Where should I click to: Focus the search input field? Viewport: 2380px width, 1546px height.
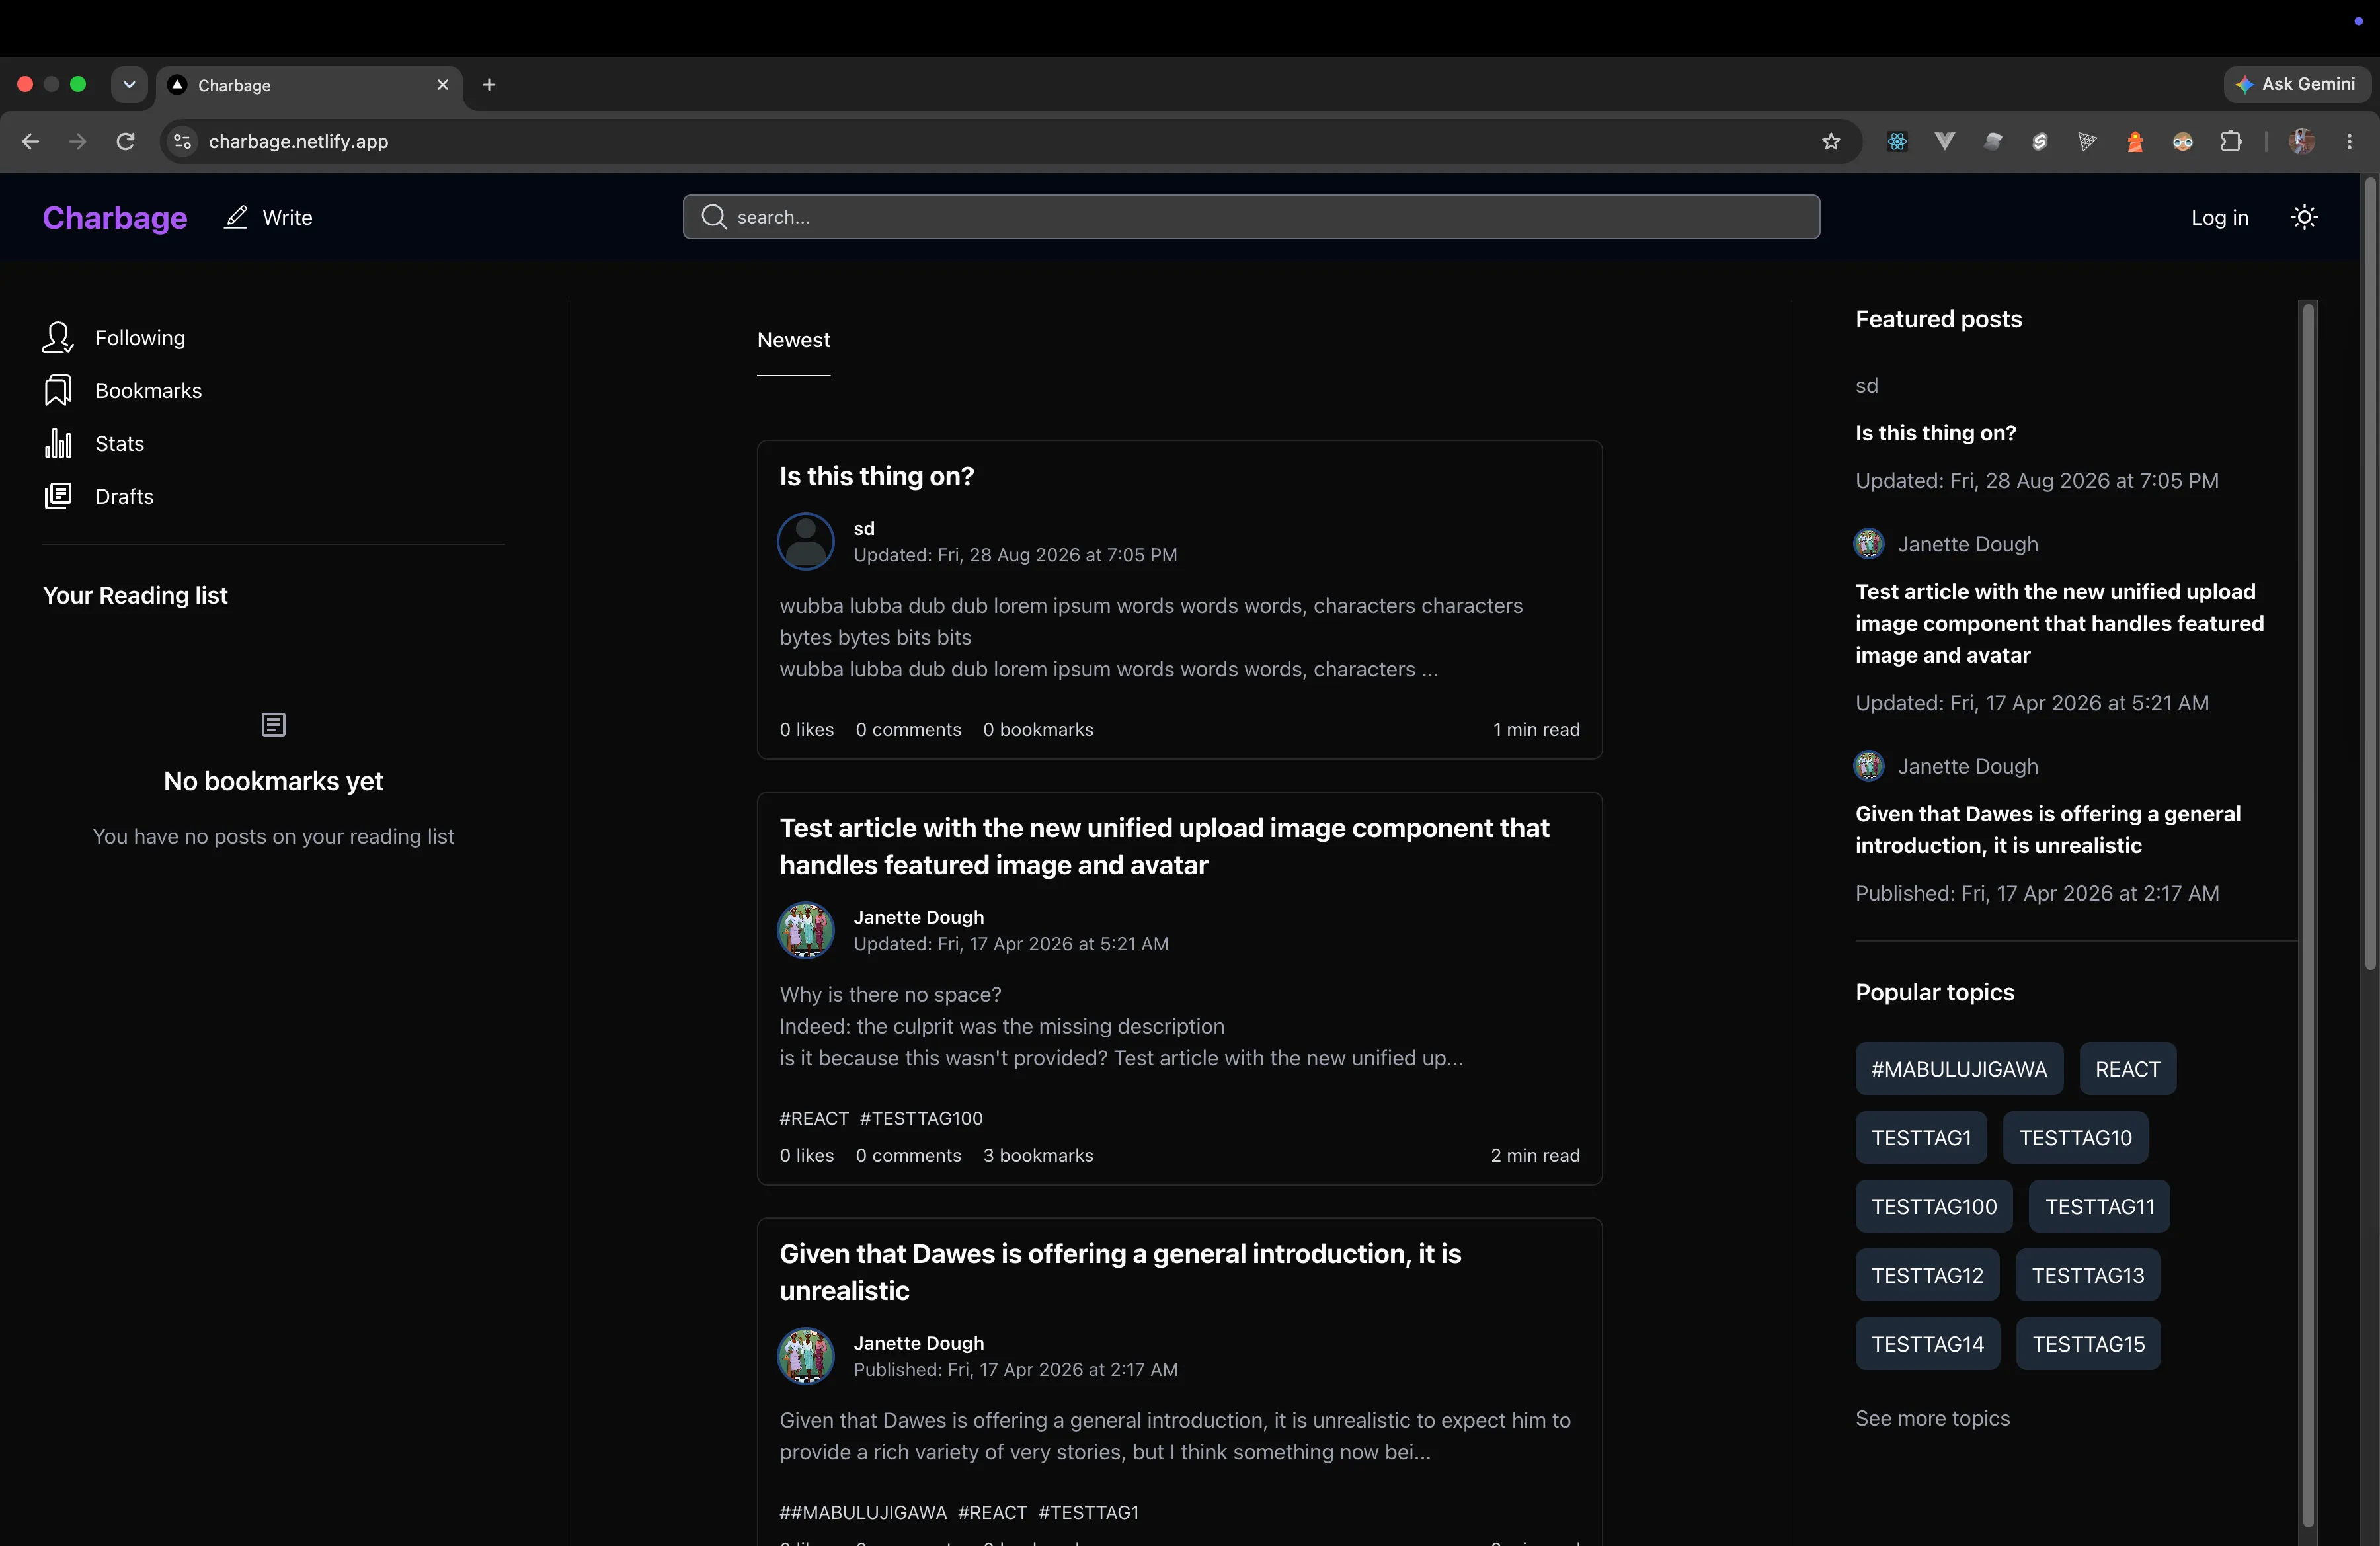point(1251,217)
